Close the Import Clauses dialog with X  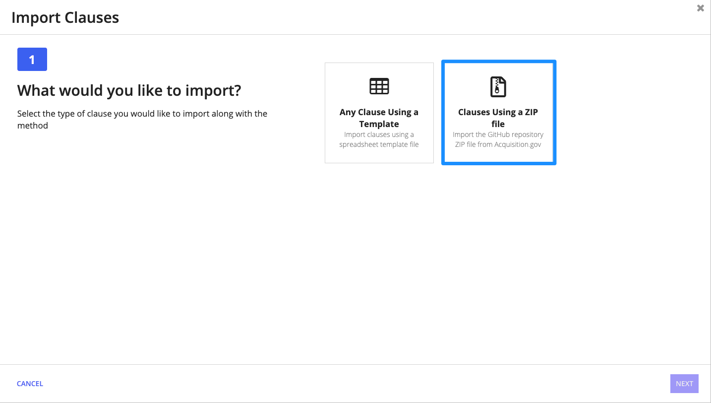click(x=700, y=8)
